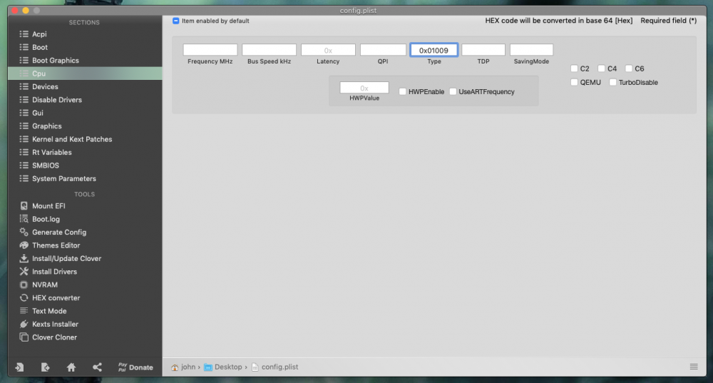Click the import config icon at sidebar bottom
The width and height of the screenshot is (713, 383).
(19, 367)
